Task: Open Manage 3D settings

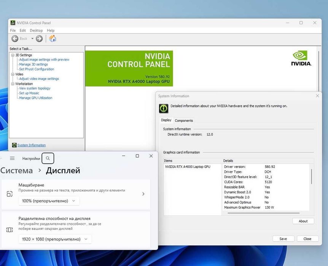Action: [x=33, y=64]
